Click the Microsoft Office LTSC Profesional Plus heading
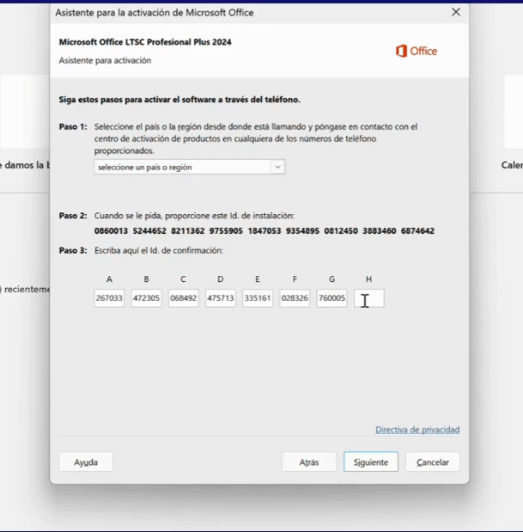 (145, 42)
